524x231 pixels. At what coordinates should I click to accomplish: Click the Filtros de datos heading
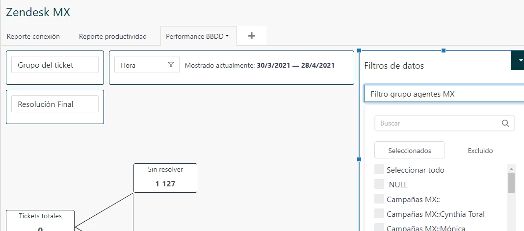394,65
